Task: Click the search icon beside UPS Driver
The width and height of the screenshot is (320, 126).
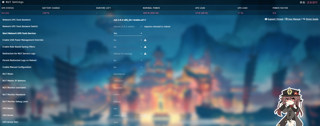Action: coord(145,115)
